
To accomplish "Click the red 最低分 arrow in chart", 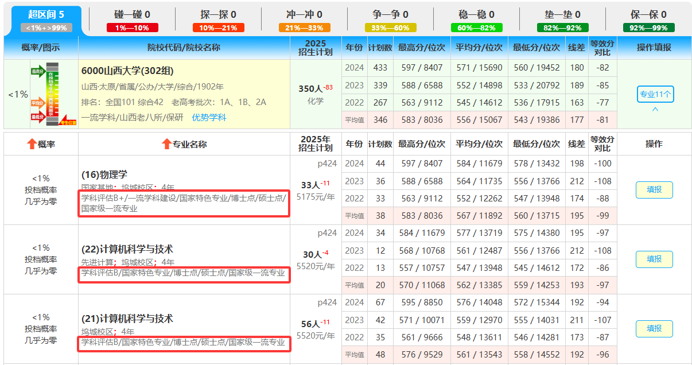I will 38,117.
